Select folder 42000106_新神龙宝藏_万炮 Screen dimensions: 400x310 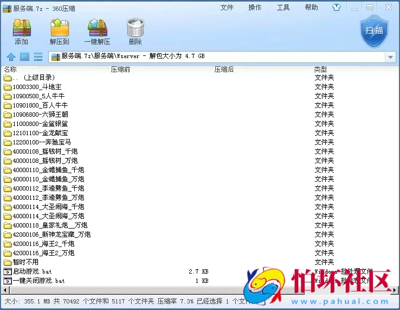[x=47, y=235]
